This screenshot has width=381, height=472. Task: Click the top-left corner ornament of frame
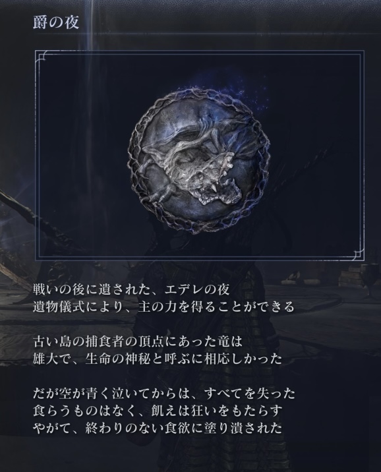point(42,56)
